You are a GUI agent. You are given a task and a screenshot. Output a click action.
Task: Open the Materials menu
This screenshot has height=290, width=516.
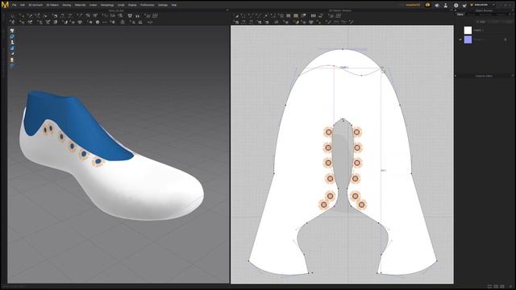[81, 5]
